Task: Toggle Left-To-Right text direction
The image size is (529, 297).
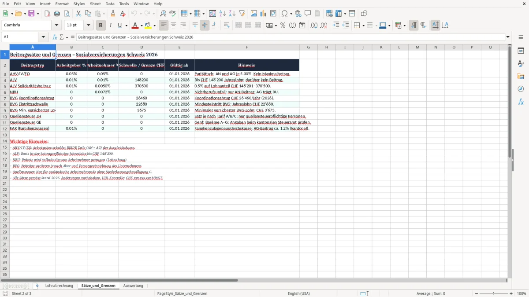Action: click(414, 26)
